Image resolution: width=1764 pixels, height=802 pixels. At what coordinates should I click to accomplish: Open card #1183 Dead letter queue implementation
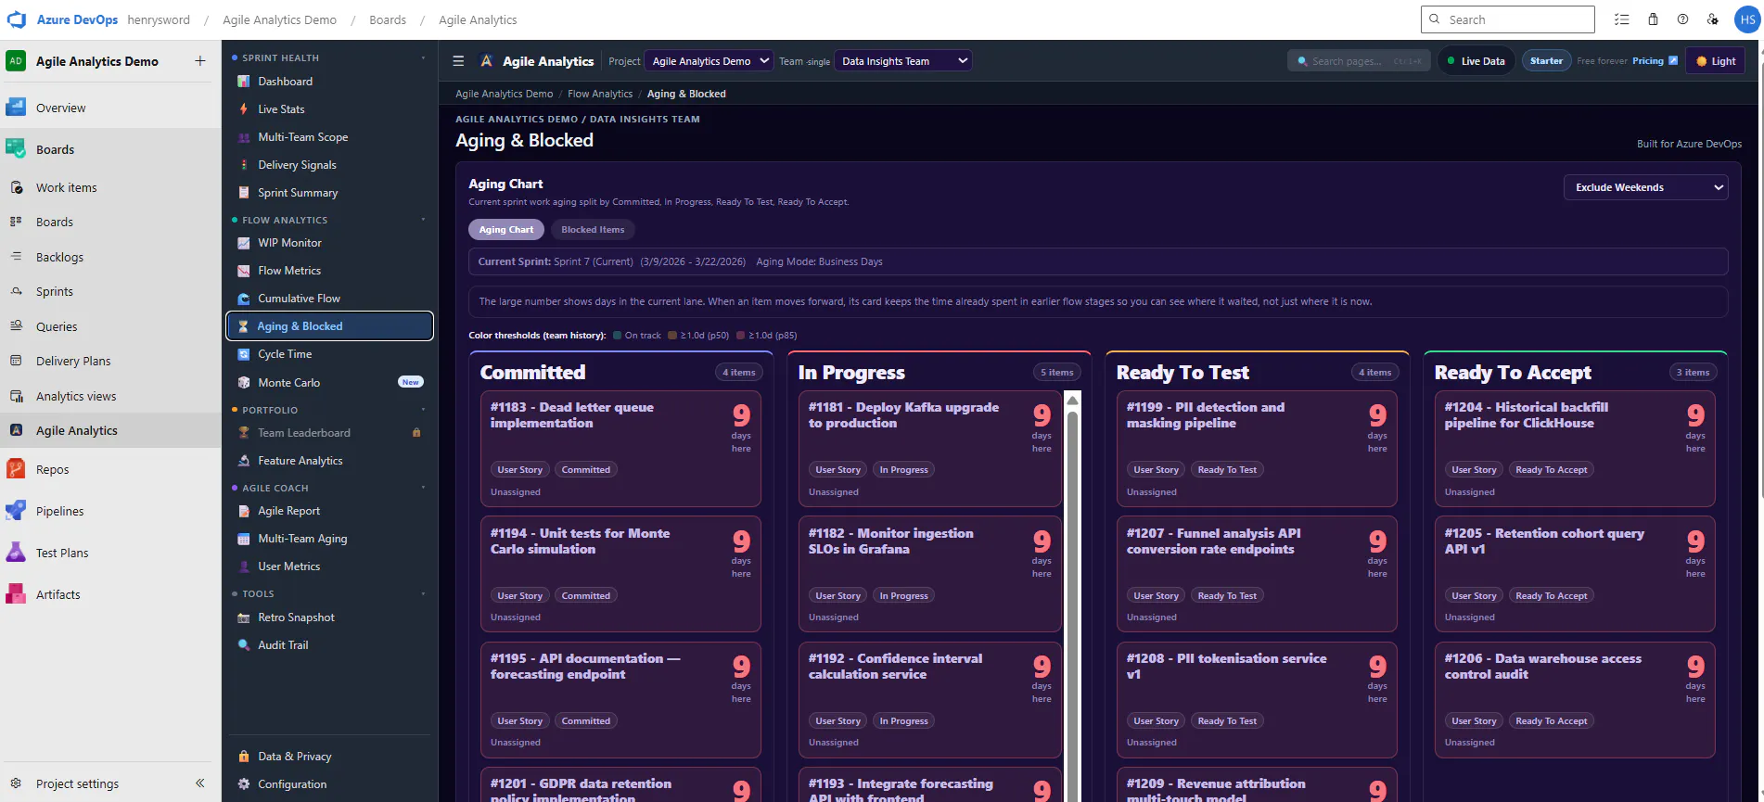tap(620, 449)
